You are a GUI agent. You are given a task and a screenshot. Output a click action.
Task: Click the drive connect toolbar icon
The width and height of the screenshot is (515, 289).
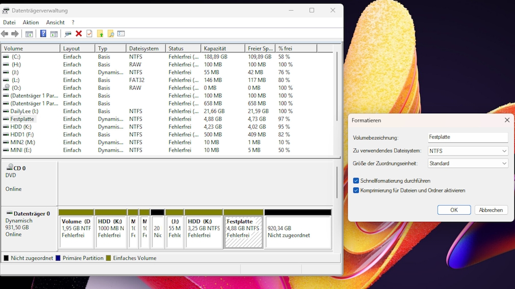click(68, 34)
